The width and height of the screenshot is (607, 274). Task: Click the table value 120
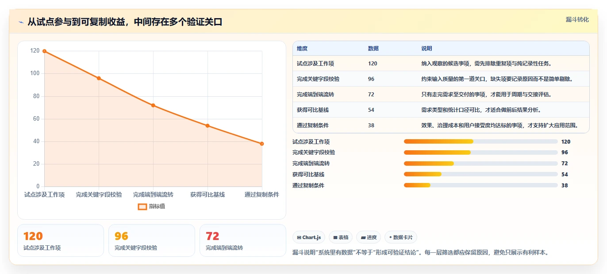(373, 64)
